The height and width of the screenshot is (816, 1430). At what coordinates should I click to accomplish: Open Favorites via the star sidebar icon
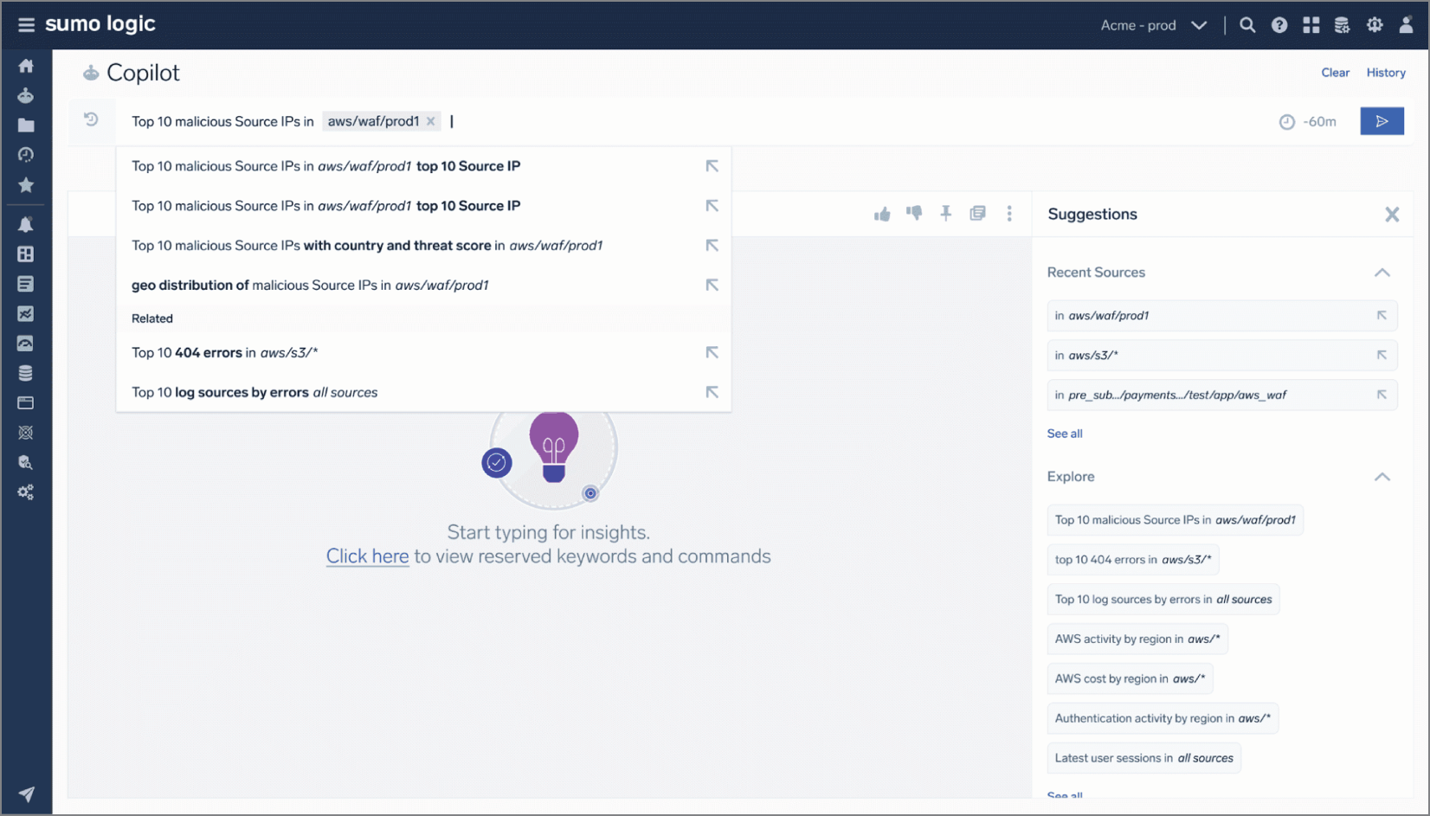coord(26,185)
